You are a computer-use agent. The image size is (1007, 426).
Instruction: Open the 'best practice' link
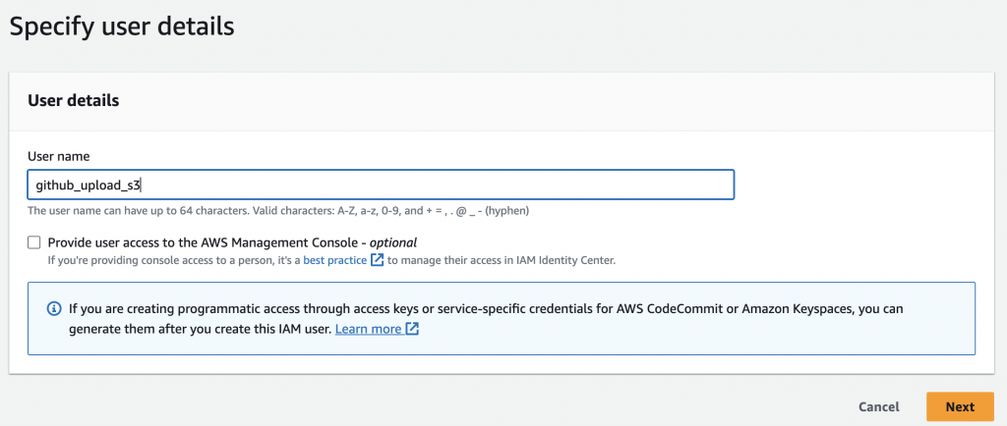click(334, 260)
